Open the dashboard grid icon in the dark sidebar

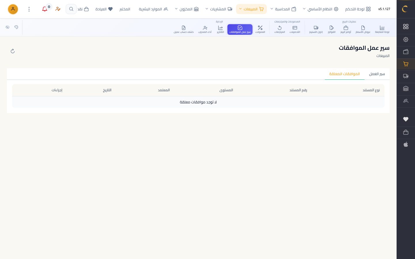click(x=406, y=26)
